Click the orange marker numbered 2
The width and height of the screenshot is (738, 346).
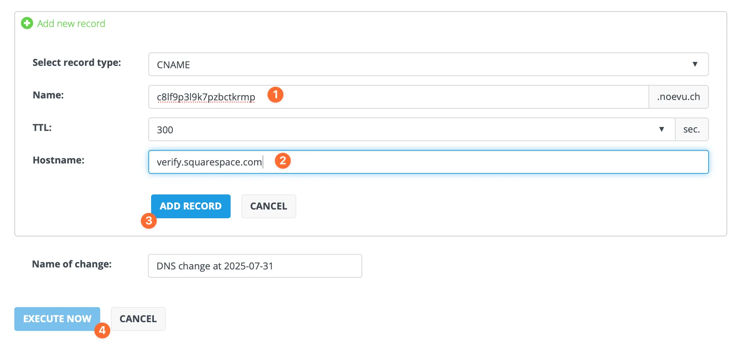(283, 160)
